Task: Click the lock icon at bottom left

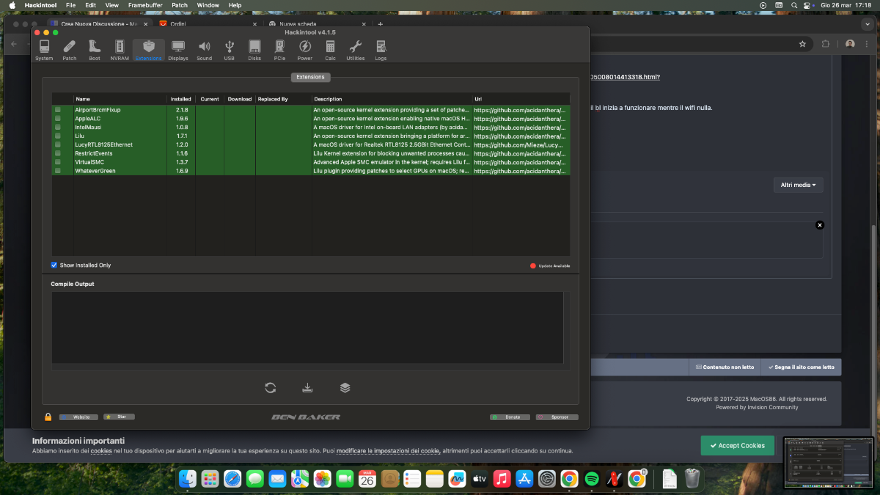Action: (x=48, y=417)
